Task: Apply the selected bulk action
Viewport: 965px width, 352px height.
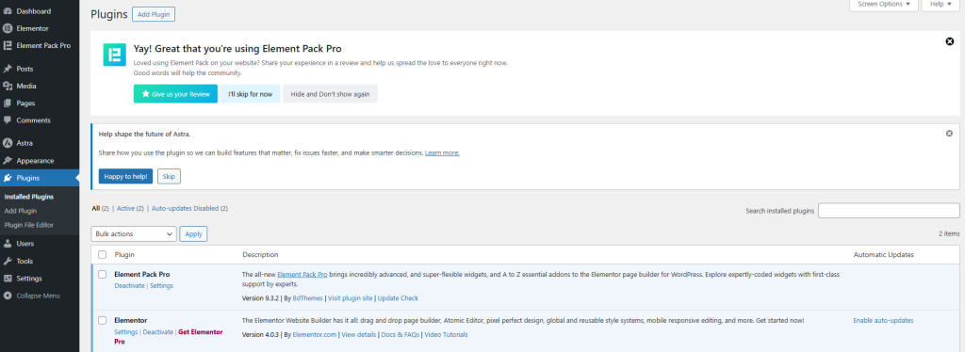Action: pos(193,234)
